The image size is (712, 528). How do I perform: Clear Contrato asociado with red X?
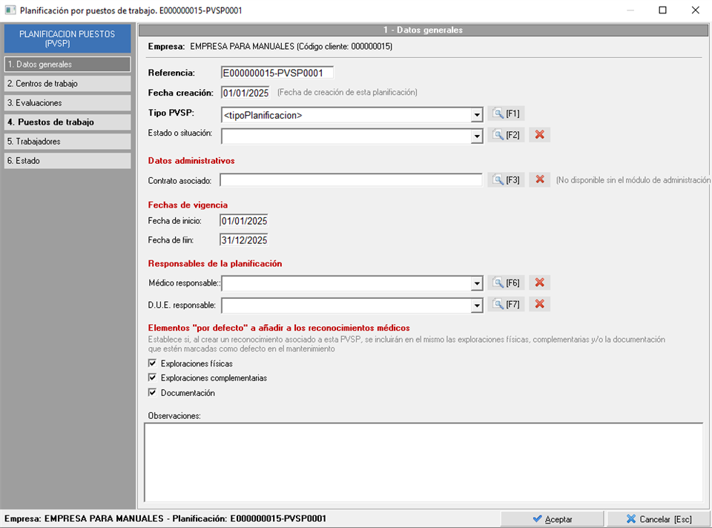pyautogui.click(x=539, y=179)
